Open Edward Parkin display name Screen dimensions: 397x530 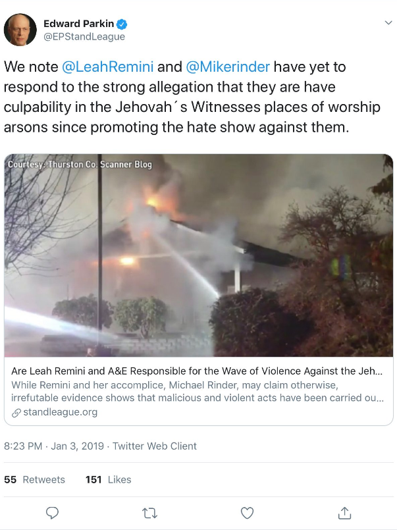(79, 24)
